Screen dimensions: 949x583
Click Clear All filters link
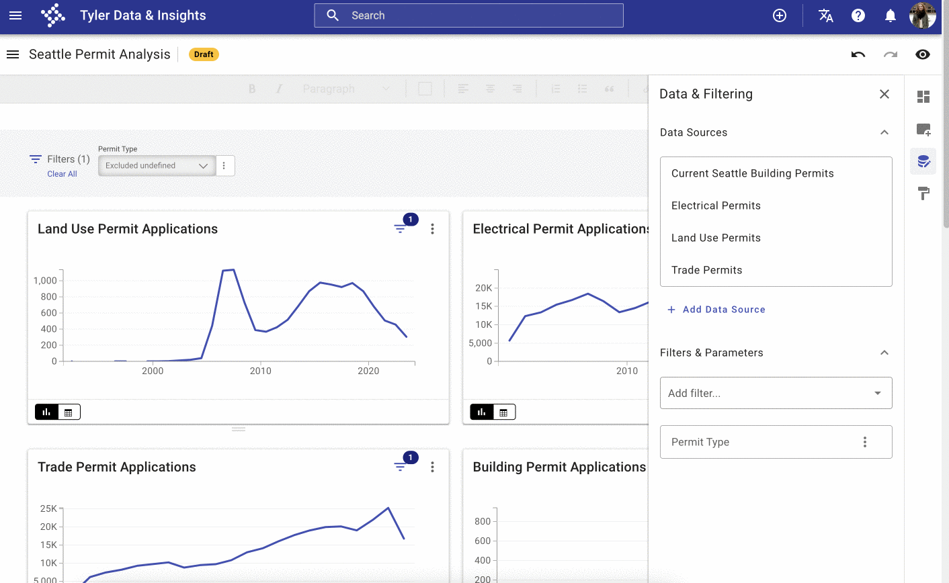[62, 174]
